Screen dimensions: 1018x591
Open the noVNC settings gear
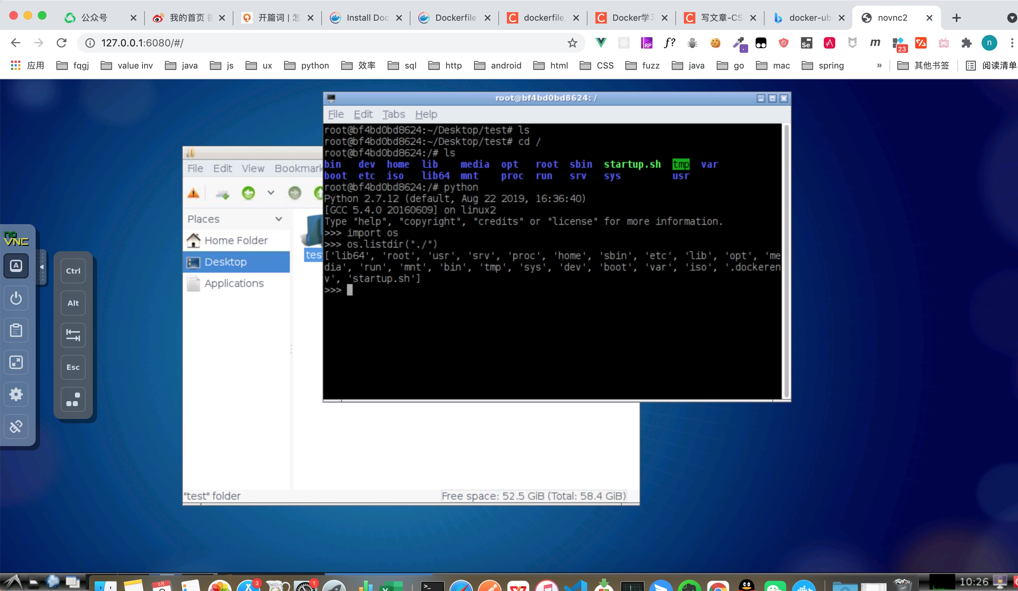click(16, 394)
